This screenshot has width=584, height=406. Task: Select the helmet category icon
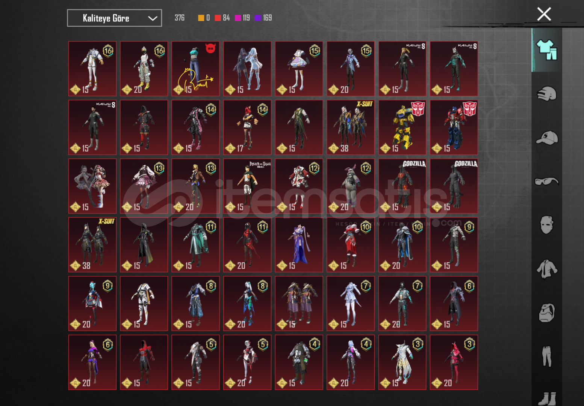(x=546, y=94)
